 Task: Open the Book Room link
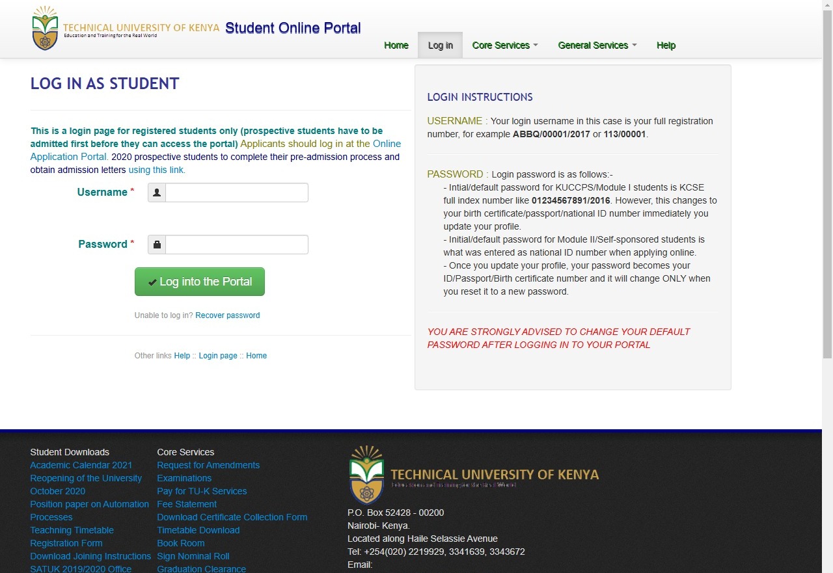tap(181, 543)
